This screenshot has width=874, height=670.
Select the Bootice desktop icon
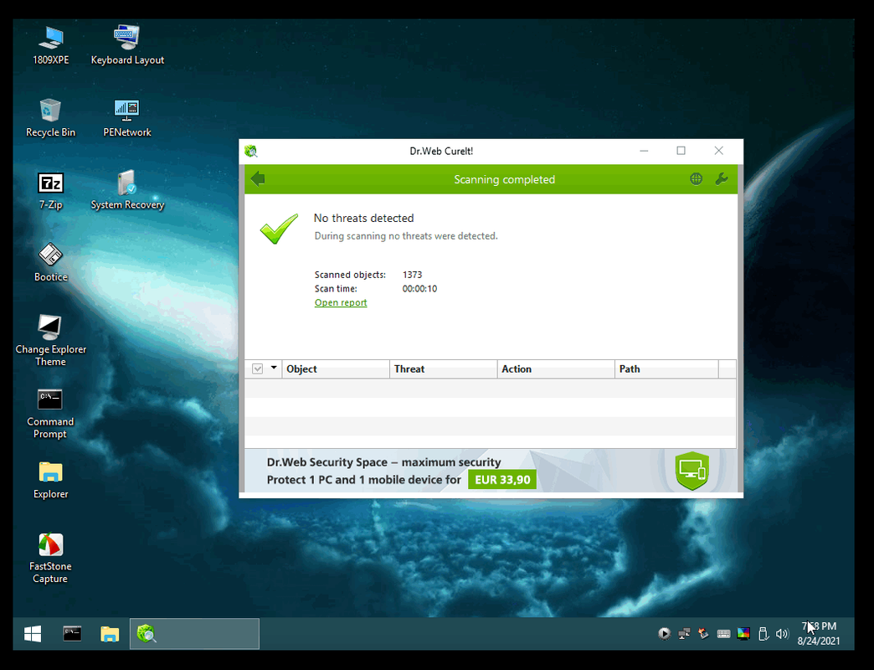click(x=51, y=262)
